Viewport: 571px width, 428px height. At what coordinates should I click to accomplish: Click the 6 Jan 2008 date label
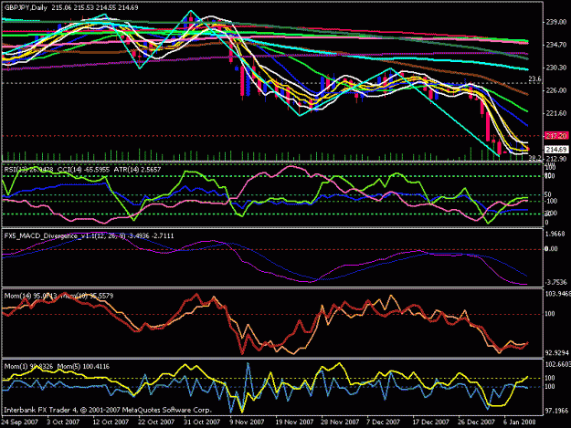[520, 423]
